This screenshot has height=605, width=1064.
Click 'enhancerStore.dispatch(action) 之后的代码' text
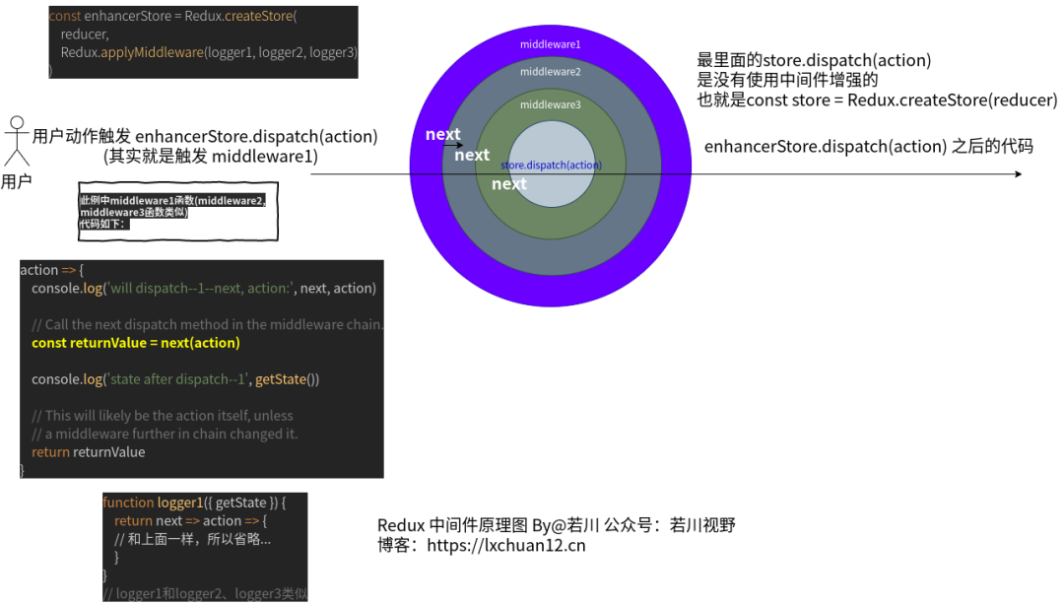tap(869, 146)
